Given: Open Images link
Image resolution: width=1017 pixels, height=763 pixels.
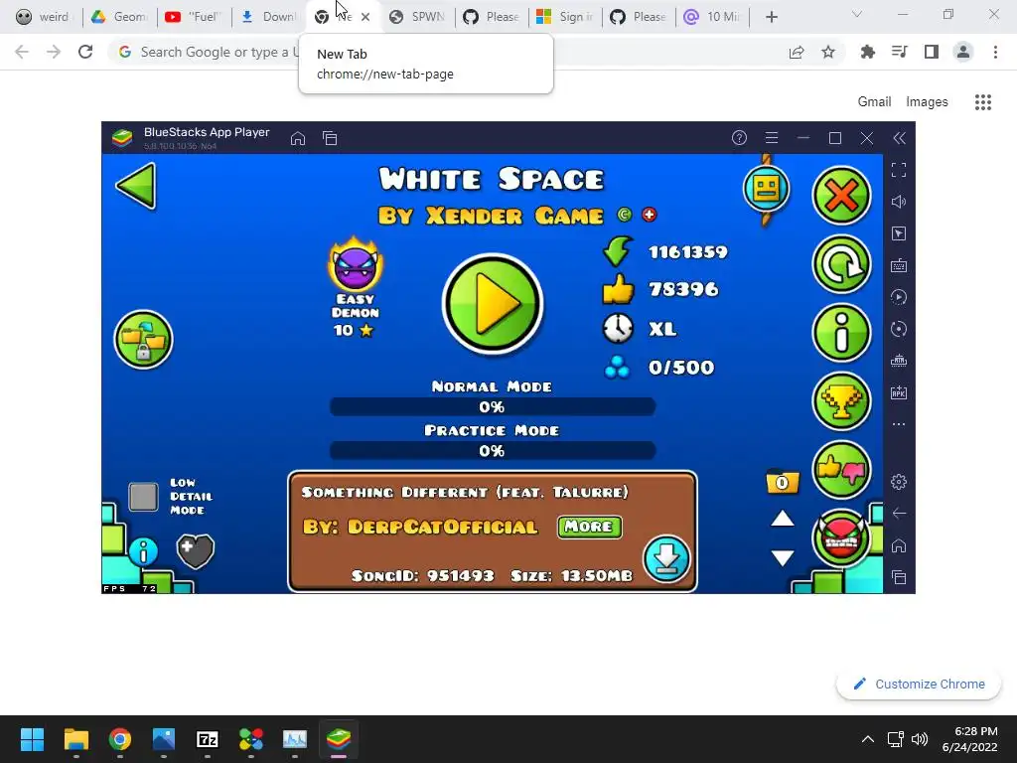Looking at the screenshot, I should pos(927,102).
